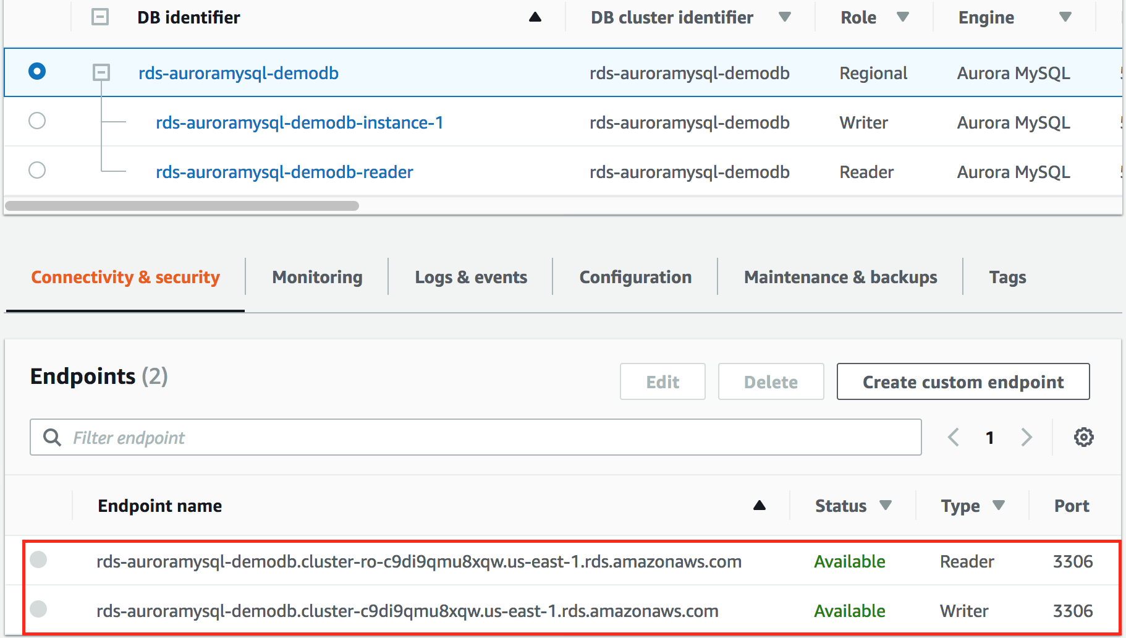
Task: Click DB identifier column header
Action: [188, 17]
